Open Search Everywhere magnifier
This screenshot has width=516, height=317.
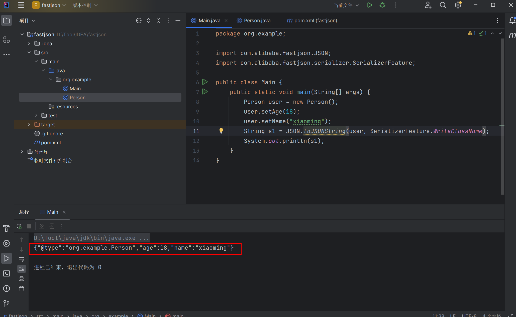click(x=443, y=5)
